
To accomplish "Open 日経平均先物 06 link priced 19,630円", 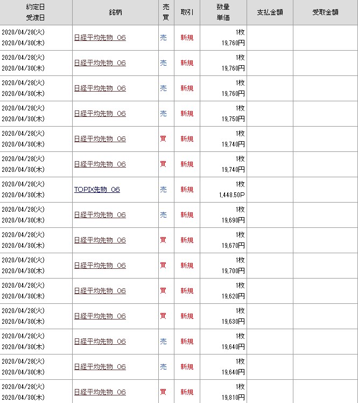I will 100,316.
